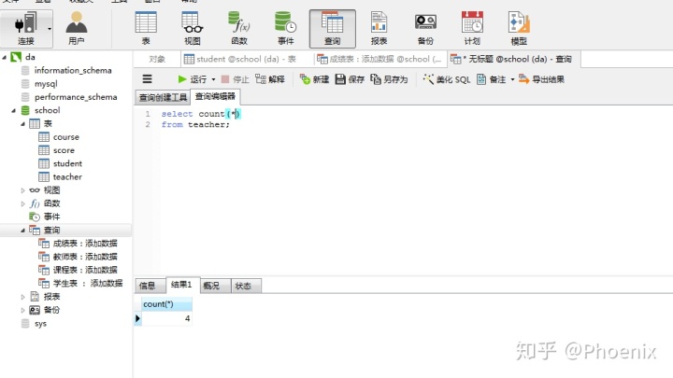Click the 另存为 save-as button
673x378 pixels.
coord(389,79)
